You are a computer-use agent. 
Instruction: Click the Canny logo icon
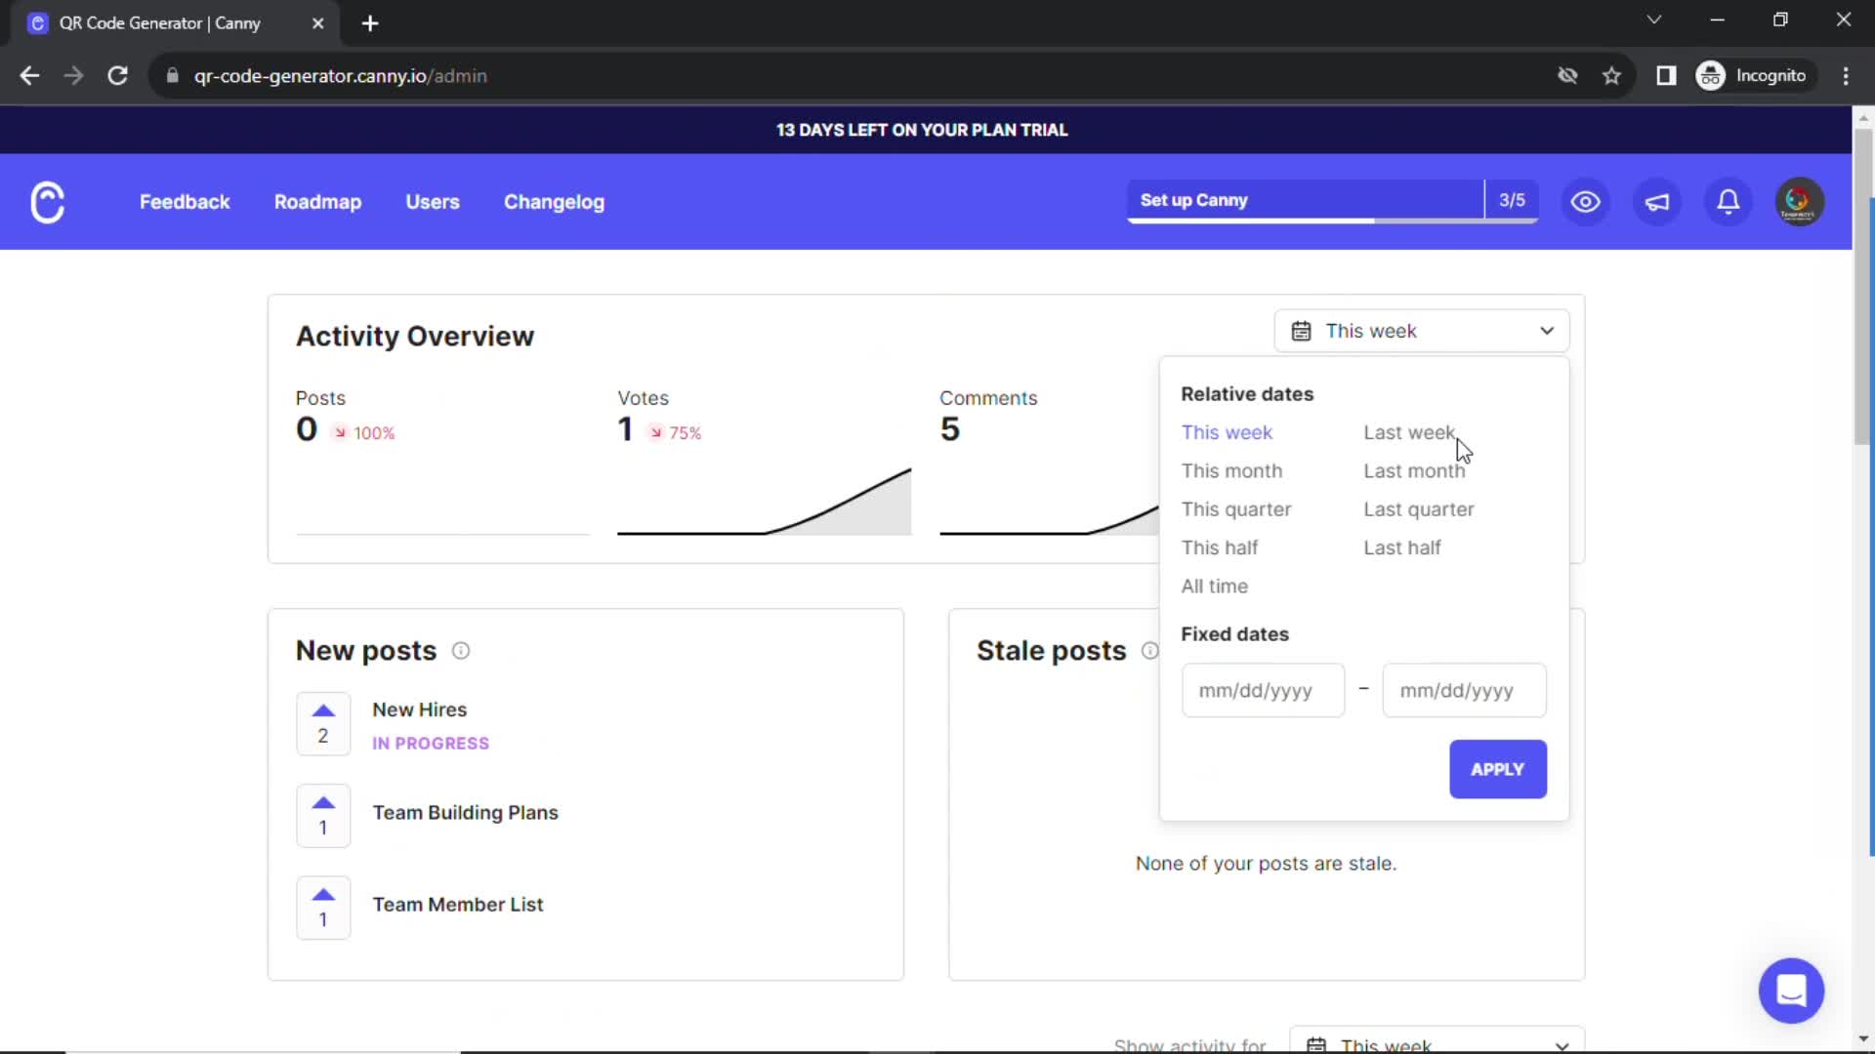(x=47, y=202)
